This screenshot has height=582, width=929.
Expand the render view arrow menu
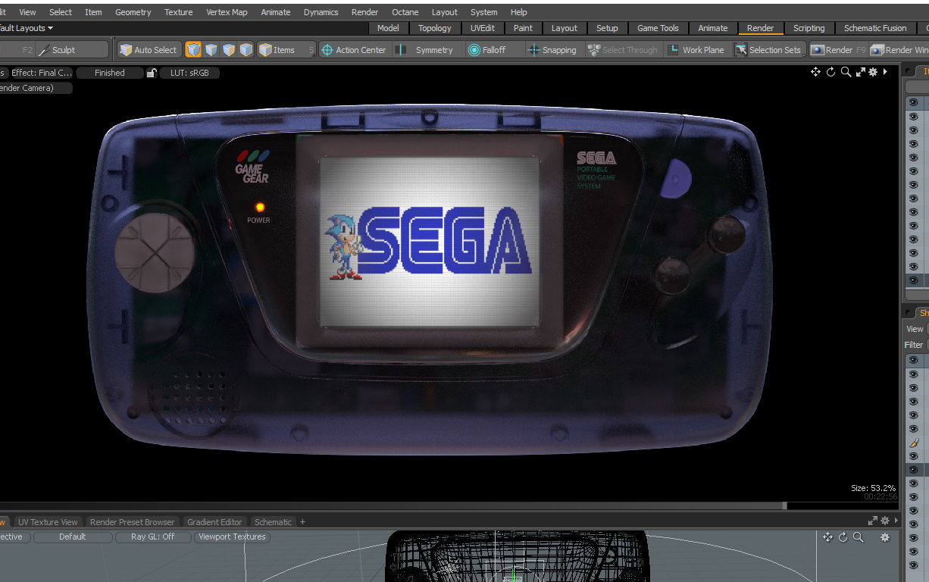(x=885, y=72)
